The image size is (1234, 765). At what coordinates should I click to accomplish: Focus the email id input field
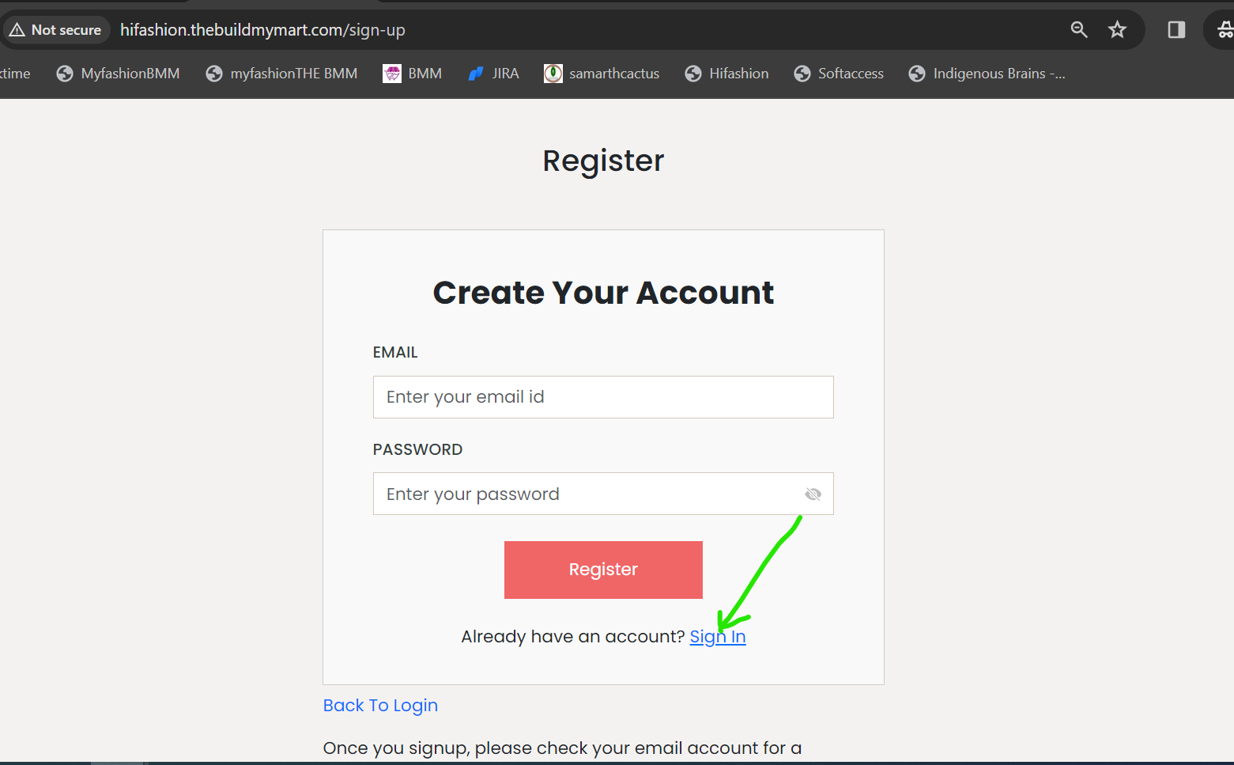tap(603, 397)
